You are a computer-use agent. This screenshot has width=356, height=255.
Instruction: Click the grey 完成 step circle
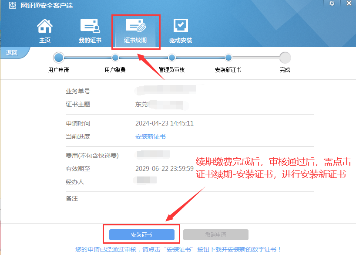[x=285, y=58]
